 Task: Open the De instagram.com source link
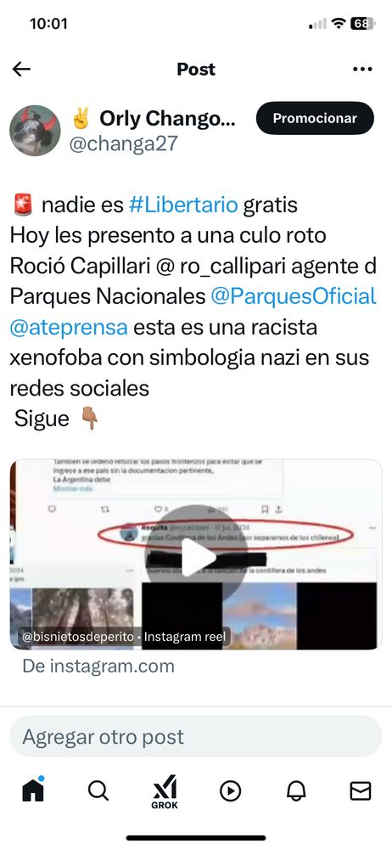98,666
